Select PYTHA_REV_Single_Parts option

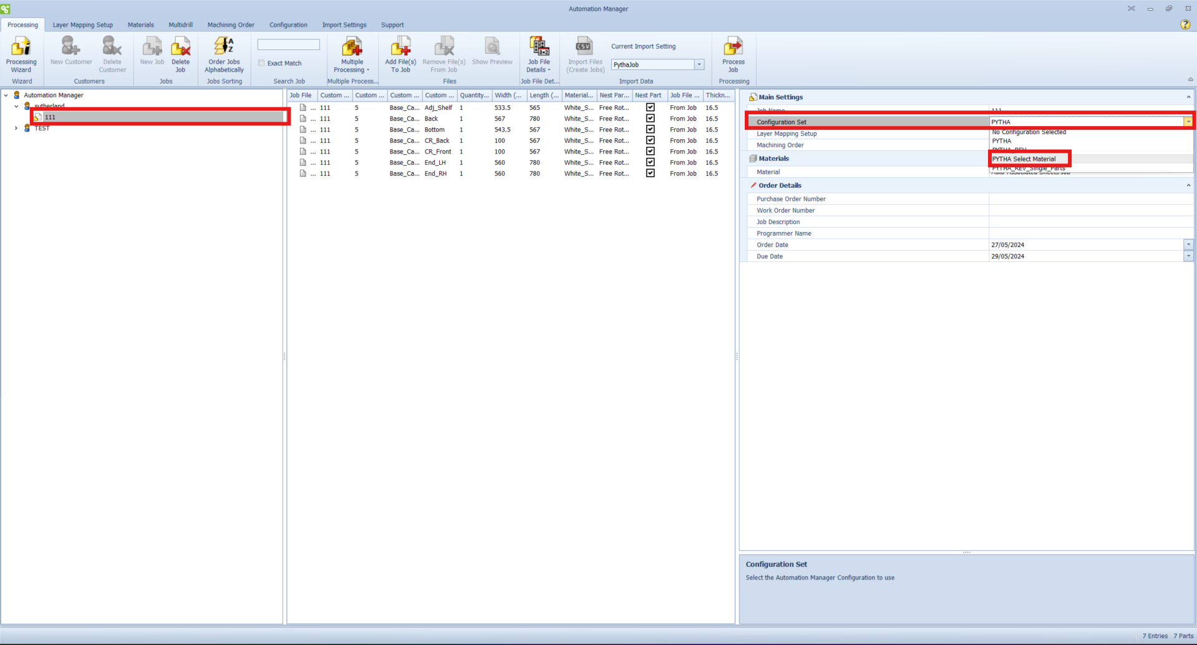[1092, 168]
